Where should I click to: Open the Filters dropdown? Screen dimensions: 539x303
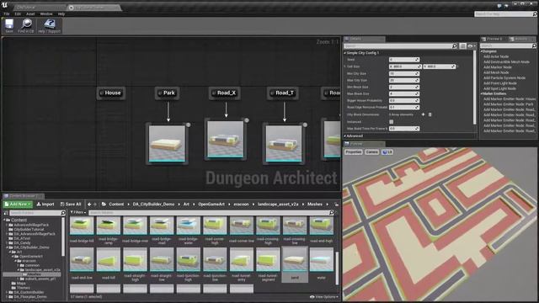tap(78, 213)
